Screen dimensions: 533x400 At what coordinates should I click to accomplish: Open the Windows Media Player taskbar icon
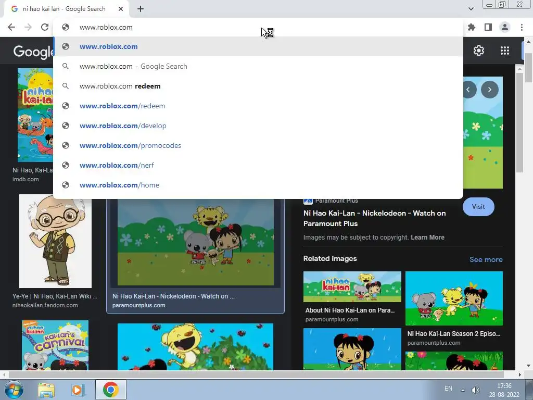77,390
